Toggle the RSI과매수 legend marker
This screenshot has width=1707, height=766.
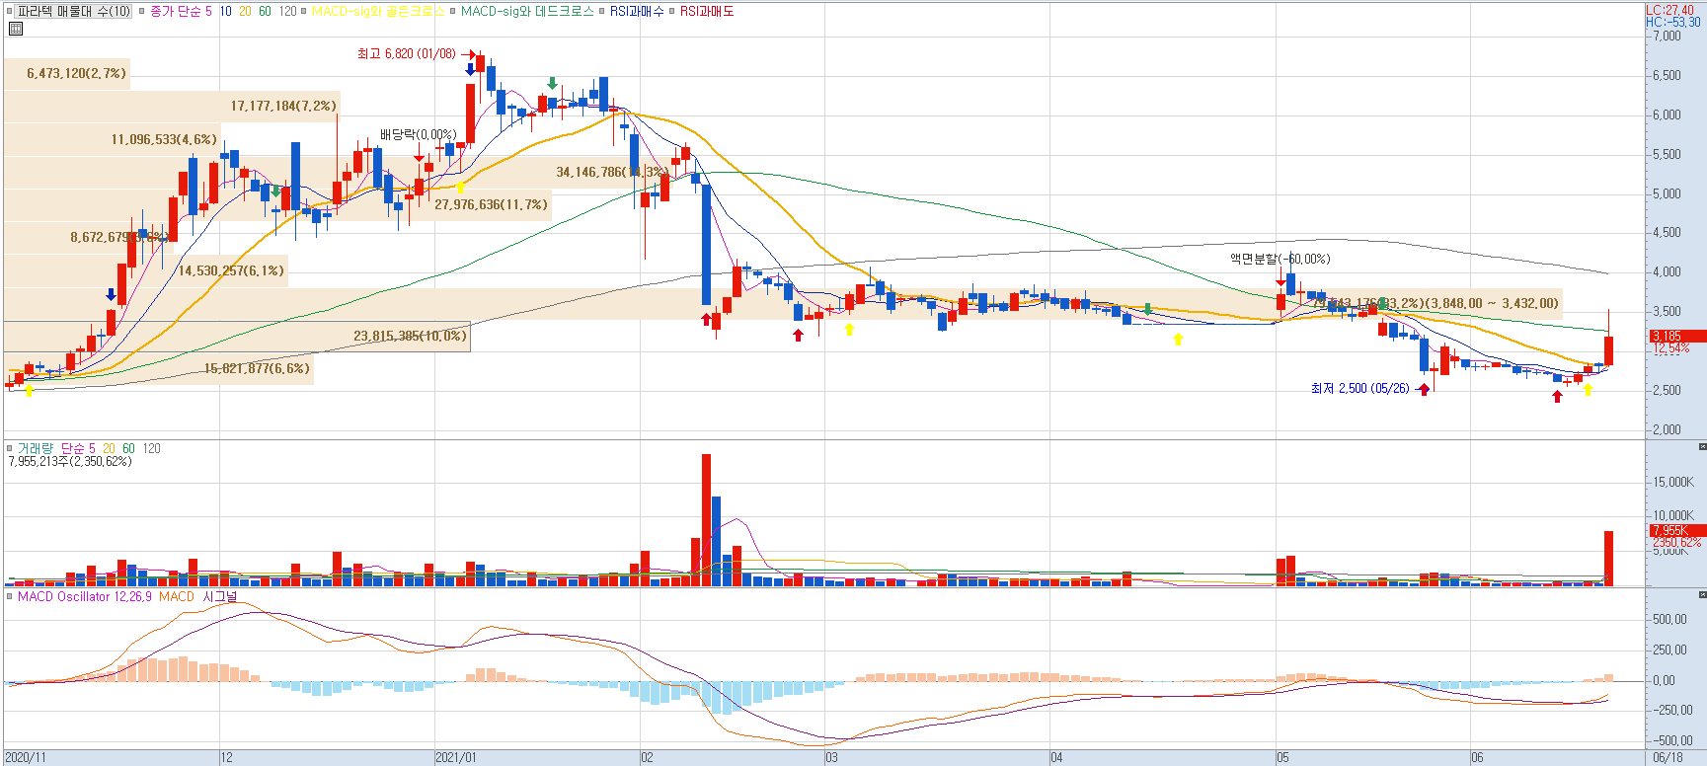click(601, 11)
